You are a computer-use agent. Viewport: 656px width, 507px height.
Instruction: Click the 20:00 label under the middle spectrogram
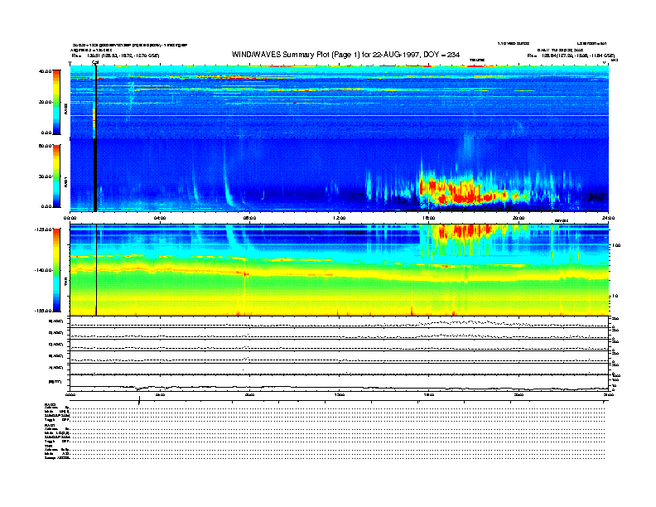(519, 218)
